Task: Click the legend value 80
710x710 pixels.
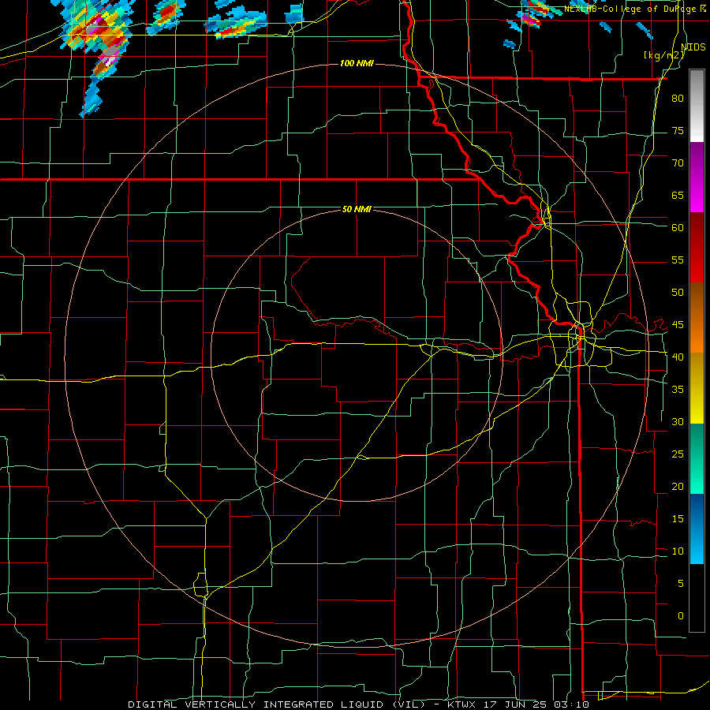Action: click(x=678, y=99)
